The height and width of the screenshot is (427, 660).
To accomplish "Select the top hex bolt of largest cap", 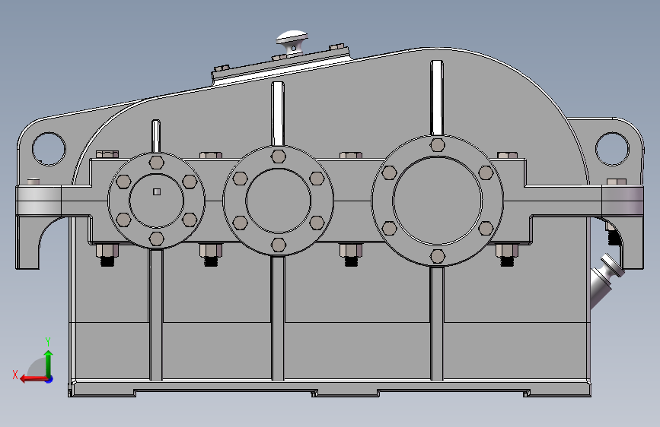I will click(437, 145).
